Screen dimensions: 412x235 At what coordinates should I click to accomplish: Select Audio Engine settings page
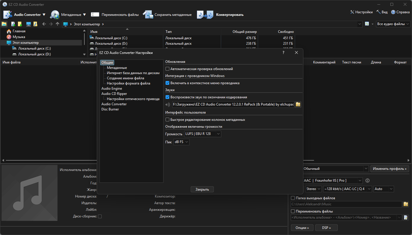point(112,89)
